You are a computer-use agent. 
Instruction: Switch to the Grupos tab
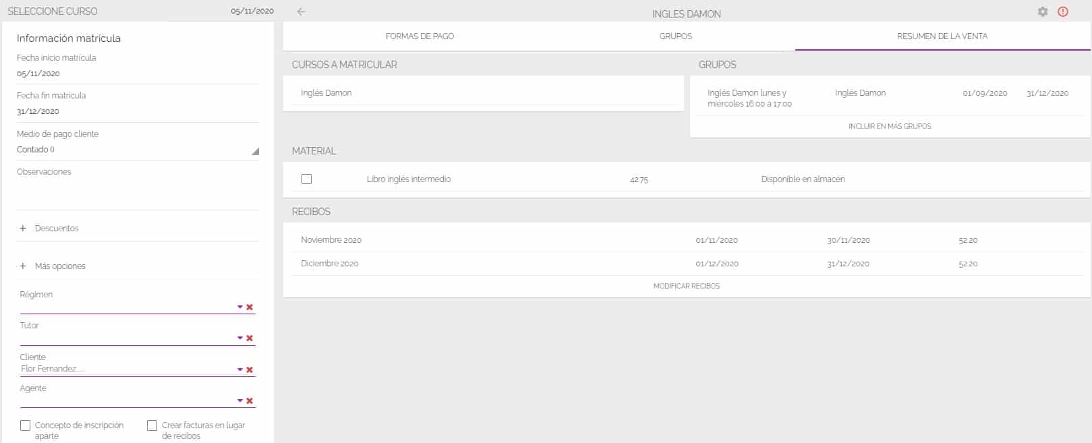tap(676, 36)
